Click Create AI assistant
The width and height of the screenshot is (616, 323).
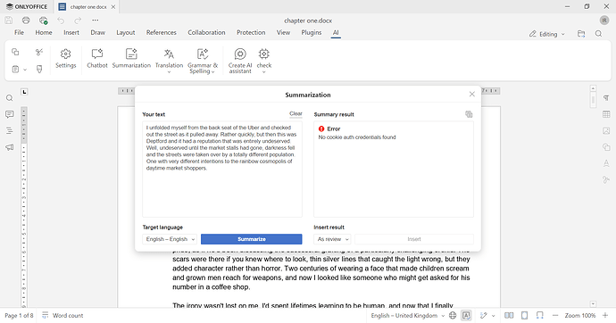point(240,61)
